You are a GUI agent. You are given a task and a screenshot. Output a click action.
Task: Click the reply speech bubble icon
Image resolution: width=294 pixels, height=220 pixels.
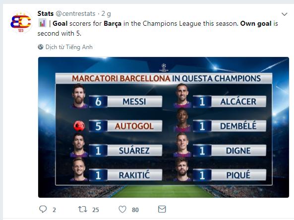(x=43, y=209)
